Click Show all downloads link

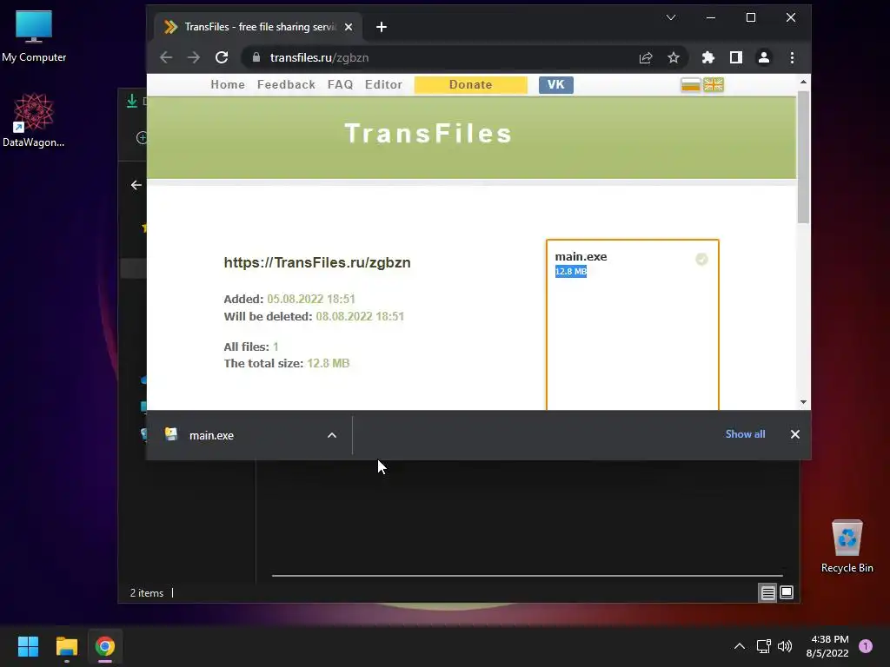click(745, 434)
